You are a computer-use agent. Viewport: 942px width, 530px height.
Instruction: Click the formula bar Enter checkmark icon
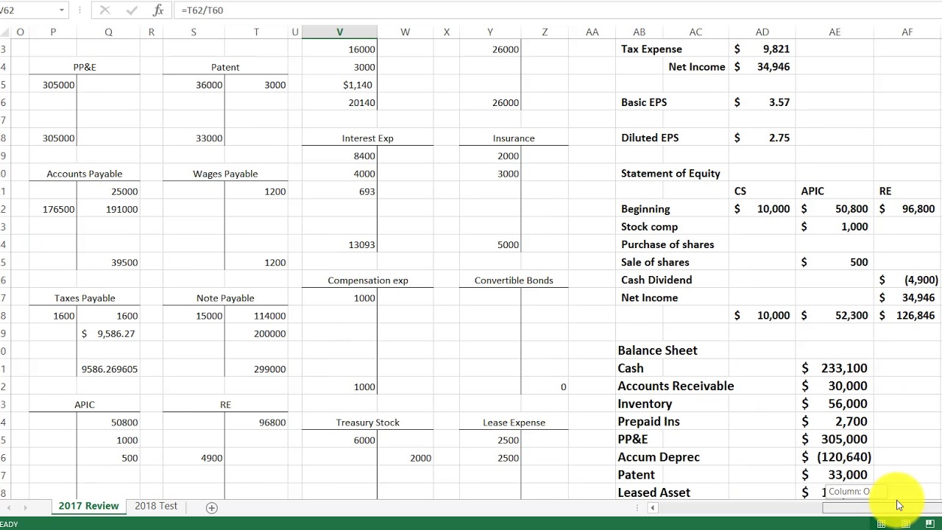(131, 10)
